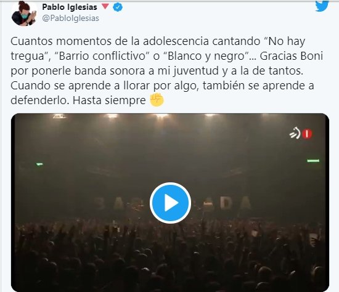
Task: Click the 'Gracias Boni' text
Action: click(291, 56)
